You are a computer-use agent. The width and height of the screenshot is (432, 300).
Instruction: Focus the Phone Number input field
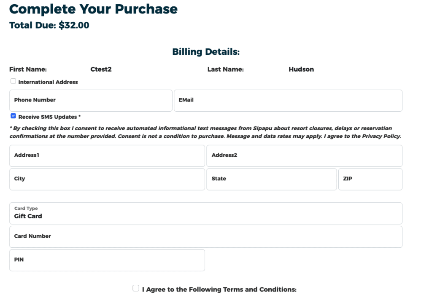(x=91, y=100)
